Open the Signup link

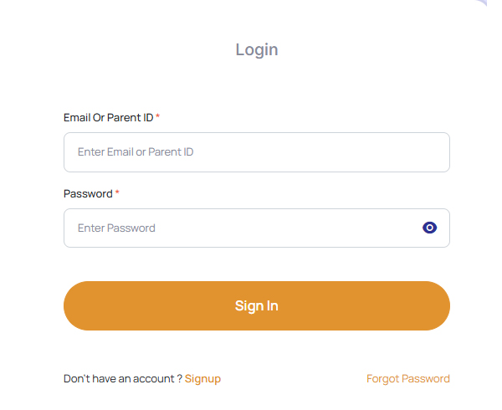202,378
